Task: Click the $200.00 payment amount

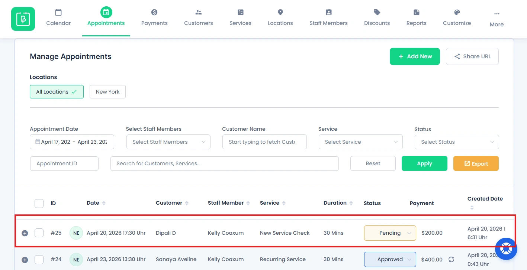Action: click(x=432, y=233)
